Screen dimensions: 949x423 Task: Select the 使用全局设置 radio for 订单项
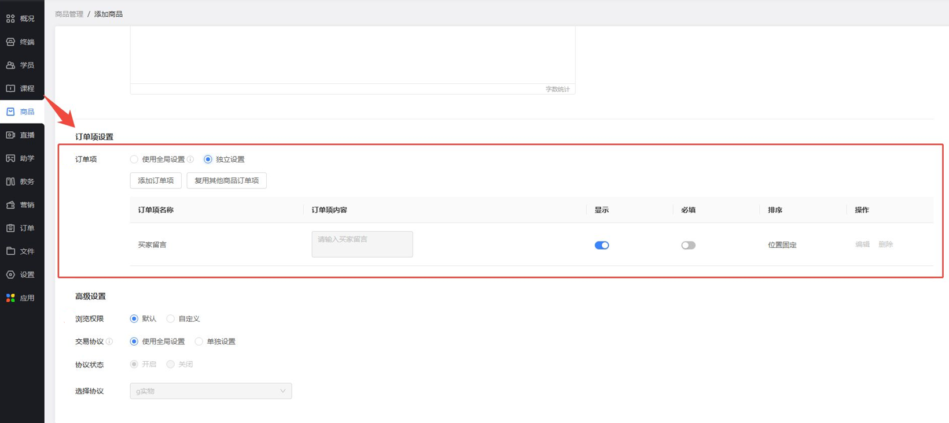coord(134,159)
